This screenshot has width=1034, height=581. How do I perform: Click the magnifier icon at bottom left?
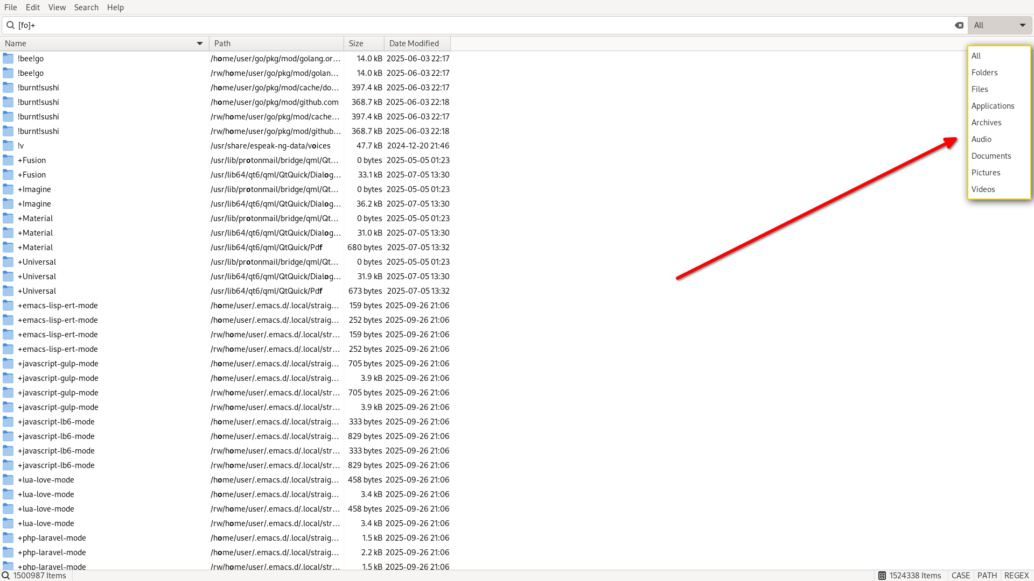[5, 575]
